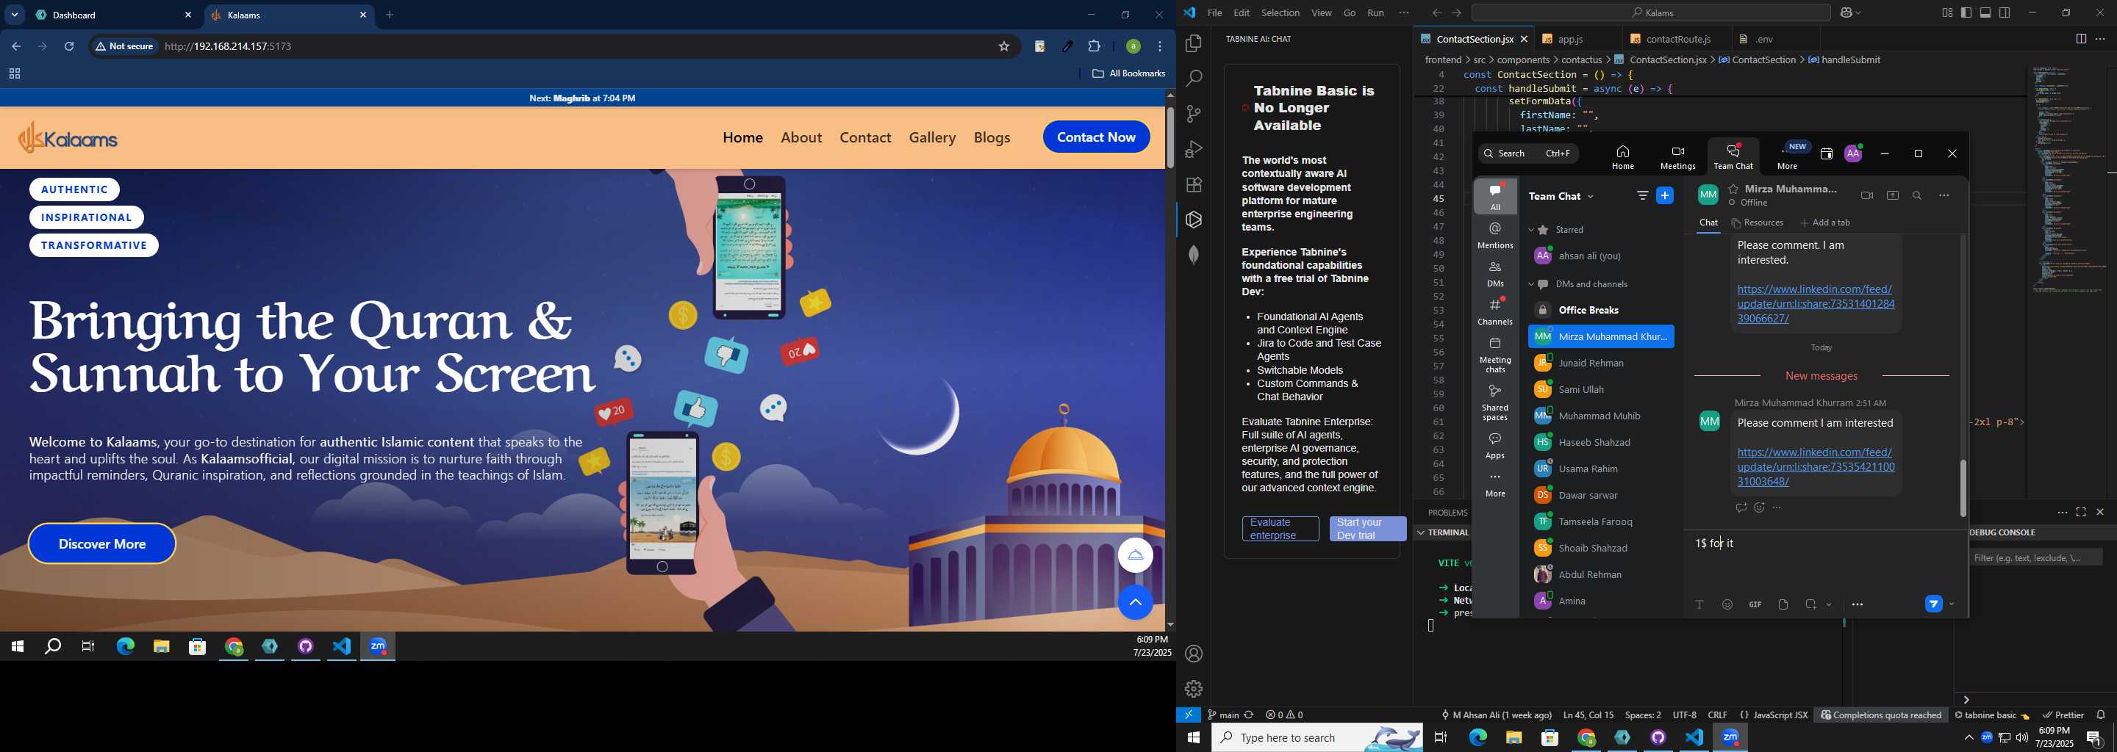Maximize the VS Code panel
The width and height of the screenshot is (2117, 752).
[x=2081, y=513]
